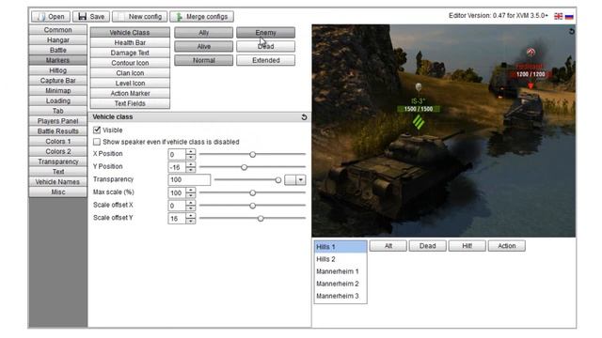Click the Scale offset X spinner arrows

(190, 206)
